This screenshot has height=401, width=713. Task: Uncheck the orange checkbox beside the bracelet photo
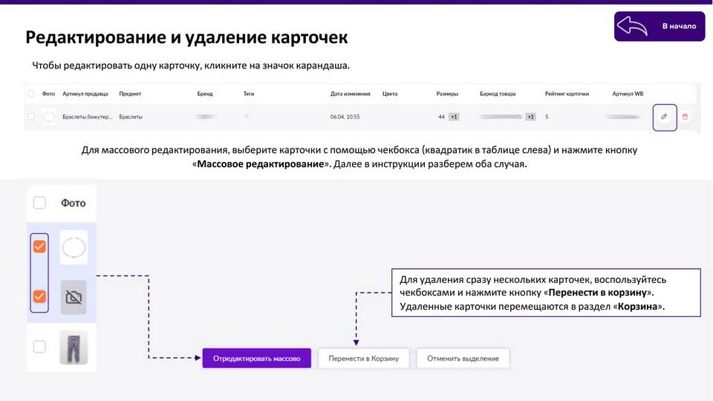[x=39, y=247]
